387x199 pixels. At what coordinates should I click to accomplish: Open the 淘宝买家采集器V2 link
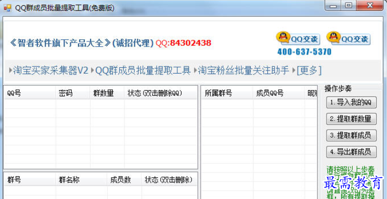point(50,70)
